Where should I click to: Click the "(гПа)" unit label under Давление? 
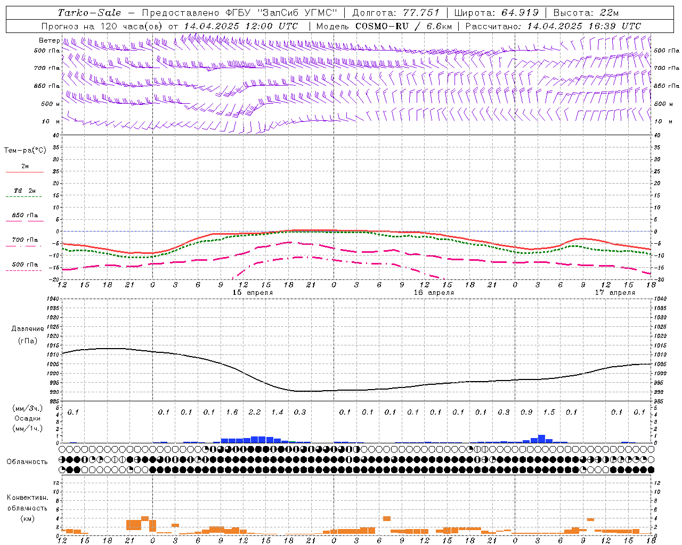28,341
